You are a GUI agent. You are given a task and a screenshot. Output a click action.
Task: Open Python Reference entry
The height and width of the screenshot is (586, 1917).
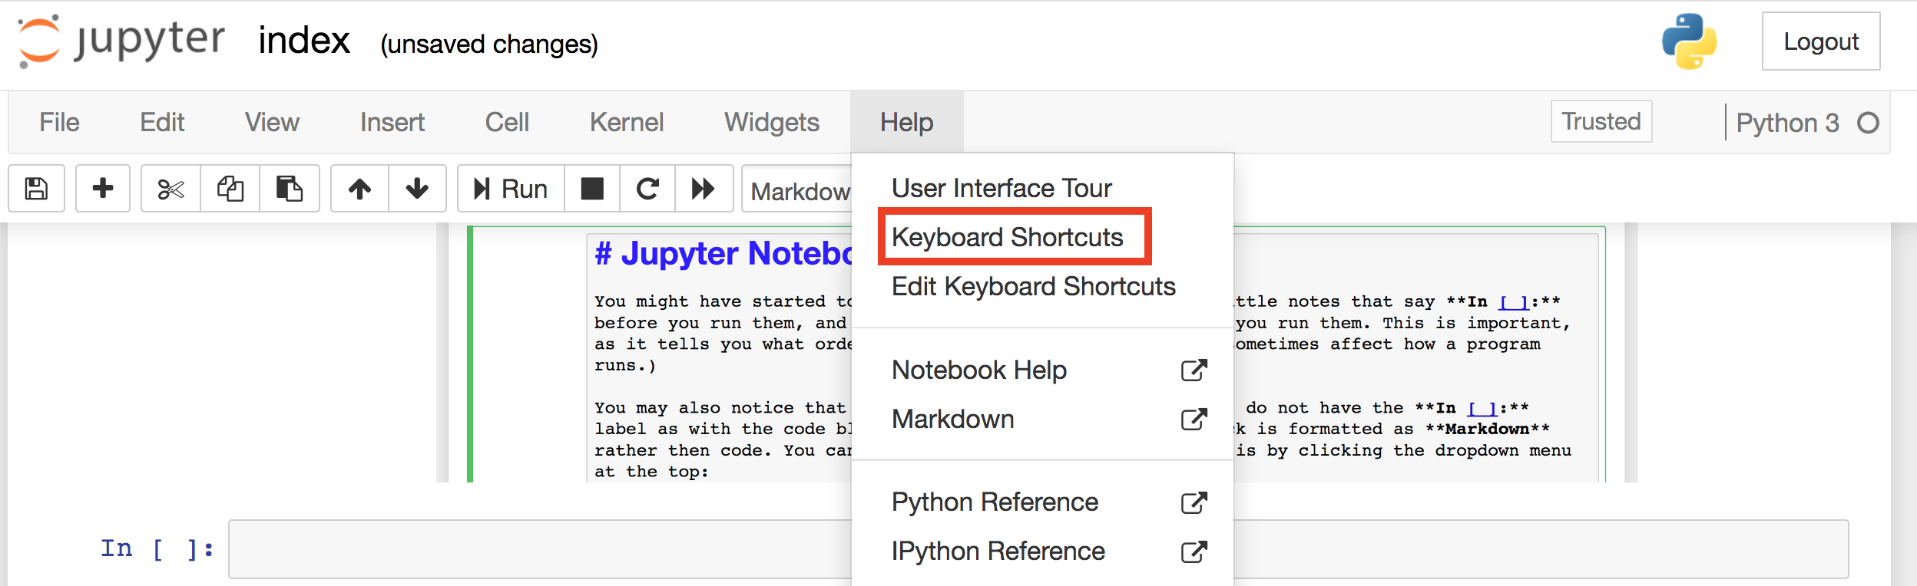1043,502
